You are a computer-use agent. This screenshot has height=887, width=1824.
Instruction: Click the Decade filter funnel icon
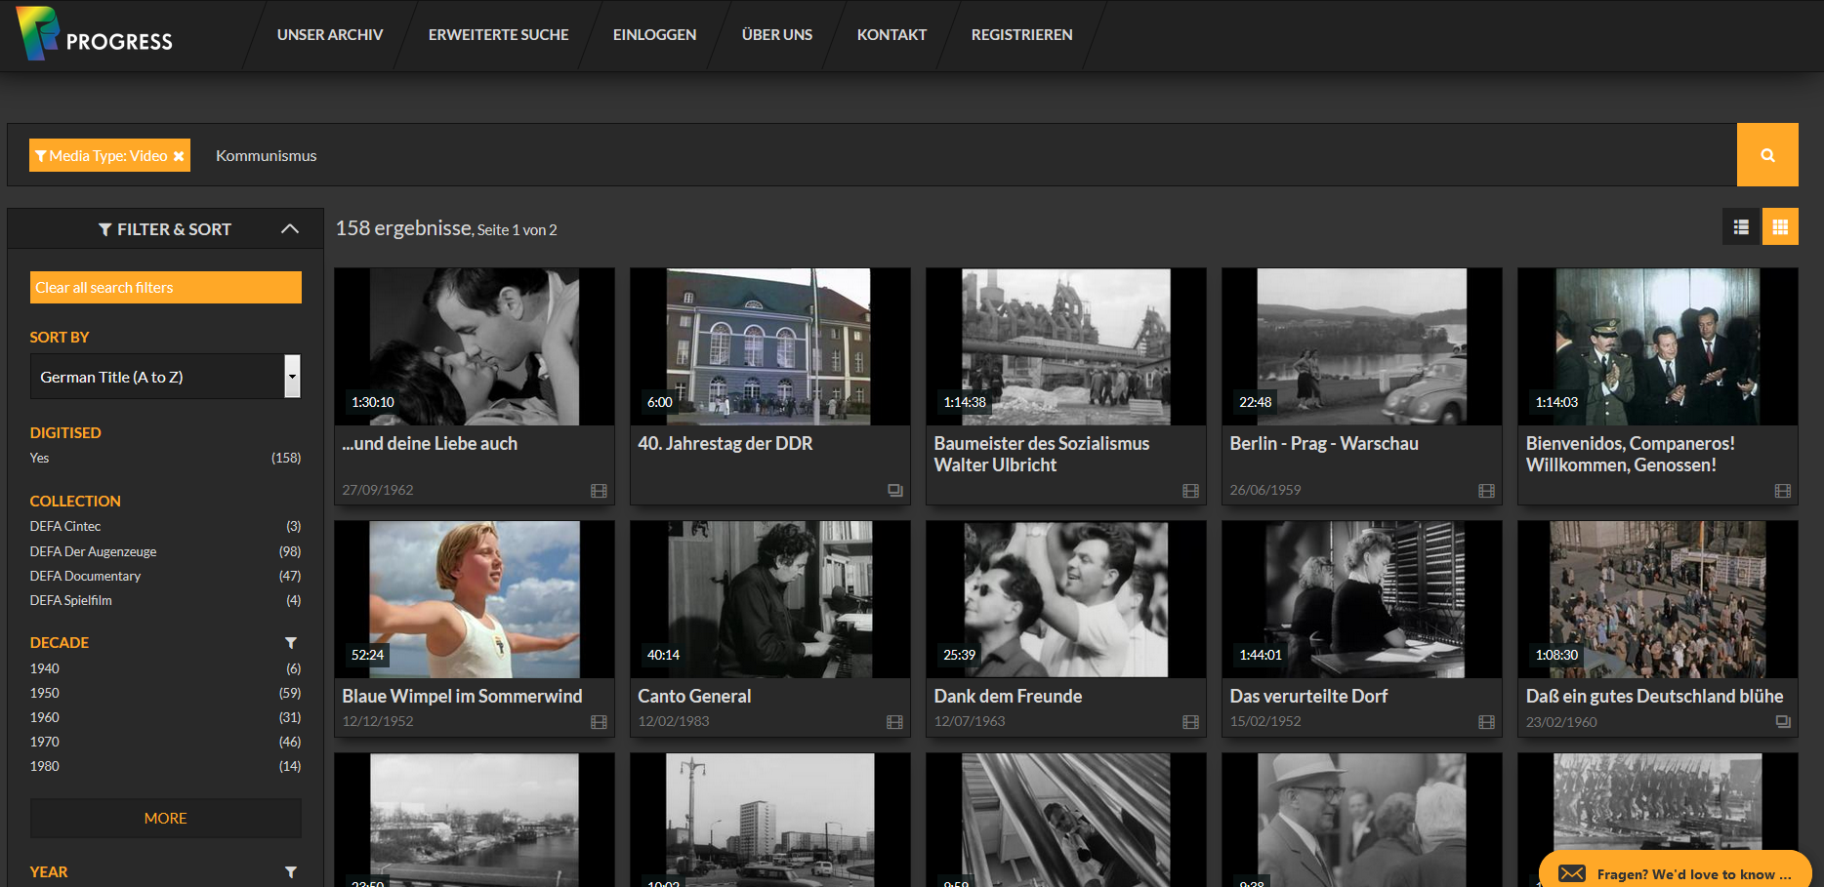pyautogui.click(x=291, y=643)
